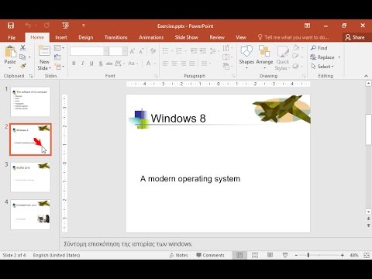Image resolution: width=372 pixels, height=279 pixels.
Task: Switch to Reading View icon
Action: click(x=270, y=255)
